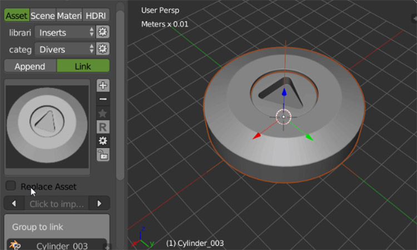Switch to Append mode

click(30, 66)
